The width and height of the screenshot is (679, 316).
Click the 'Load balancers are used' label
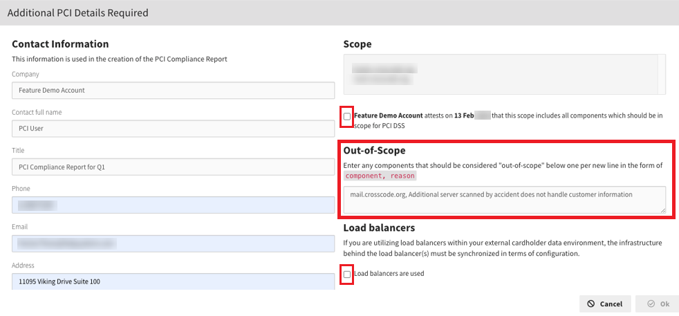point(389,274)
